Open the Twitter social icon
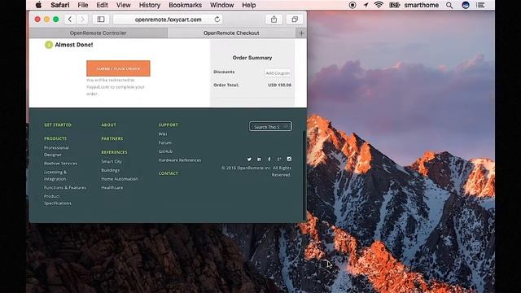This screenshot has width=521, height=293. [249, 160]
